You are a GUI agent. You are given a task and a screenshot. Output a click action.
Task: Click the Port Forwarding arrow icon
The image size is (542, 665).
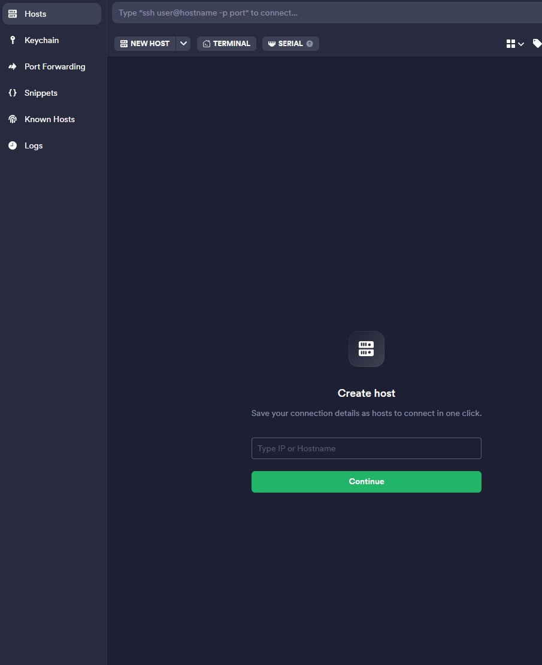click(x=13, y=66)
